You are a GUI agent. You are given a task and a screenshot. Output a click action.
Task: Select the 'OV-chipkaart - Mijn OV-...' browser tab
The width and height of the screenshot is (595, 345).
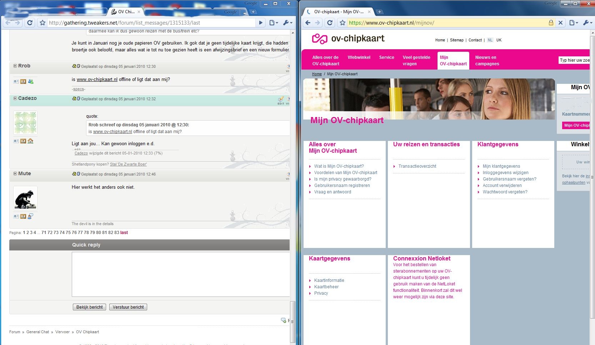coord(339,12)
